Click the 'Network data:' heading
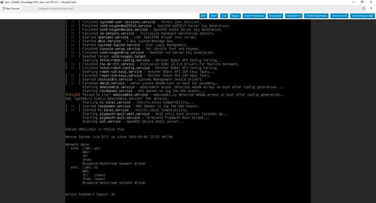 click(78, 144)
